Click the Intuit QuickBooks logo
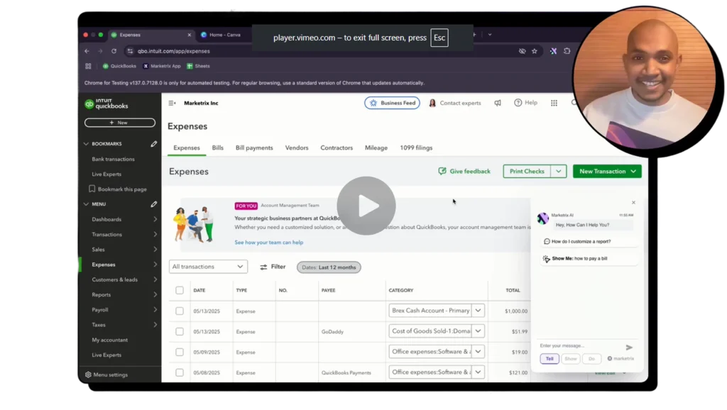This screenshot has width=727, height=410. click(106, 104)
